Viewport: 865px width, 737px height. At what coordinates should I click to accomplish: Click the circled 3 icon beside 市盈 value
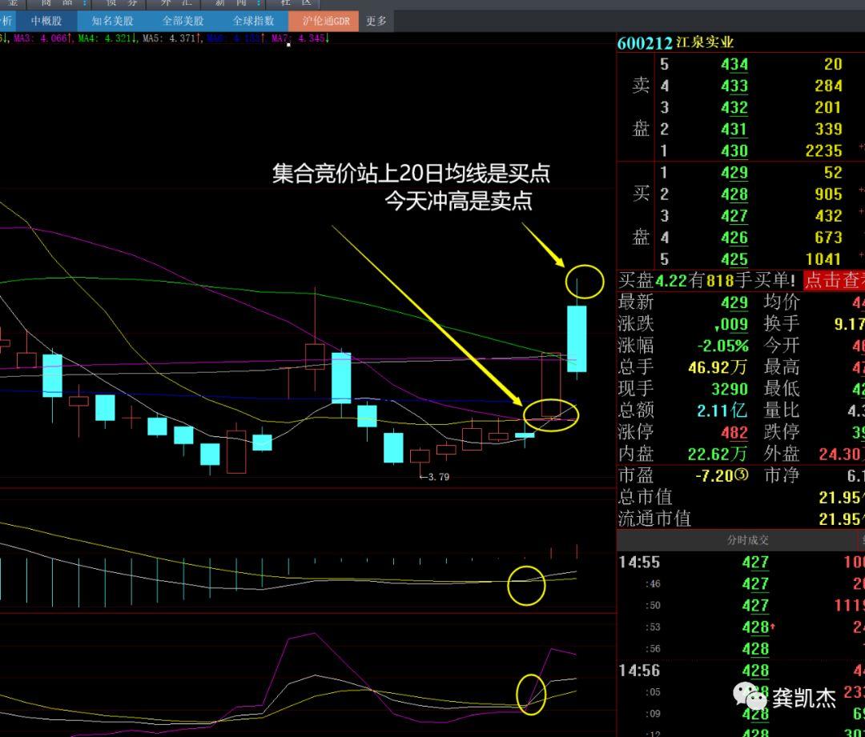coord(741,475)
